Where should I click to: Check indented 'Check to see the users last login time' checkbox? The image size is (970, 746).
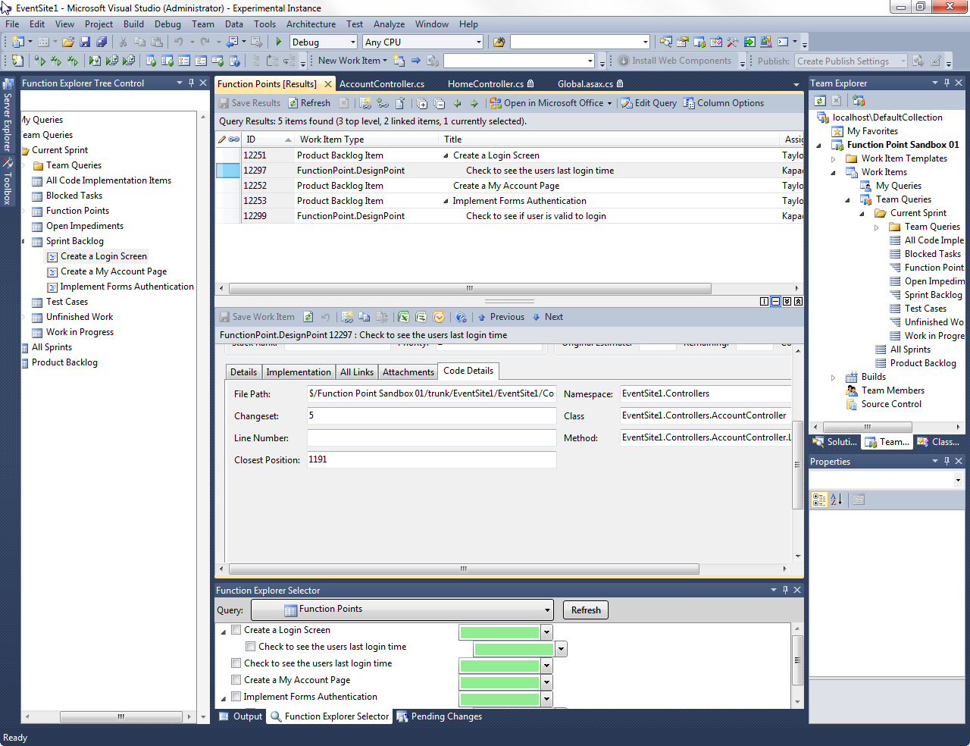tap(251, 647)
